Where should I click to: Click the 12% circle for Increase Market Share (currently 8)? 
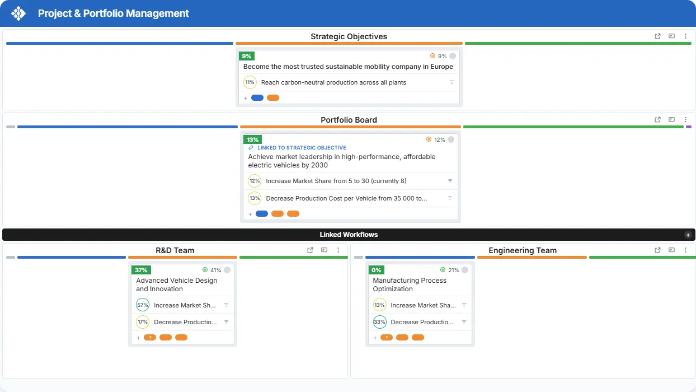coord(255,181)
